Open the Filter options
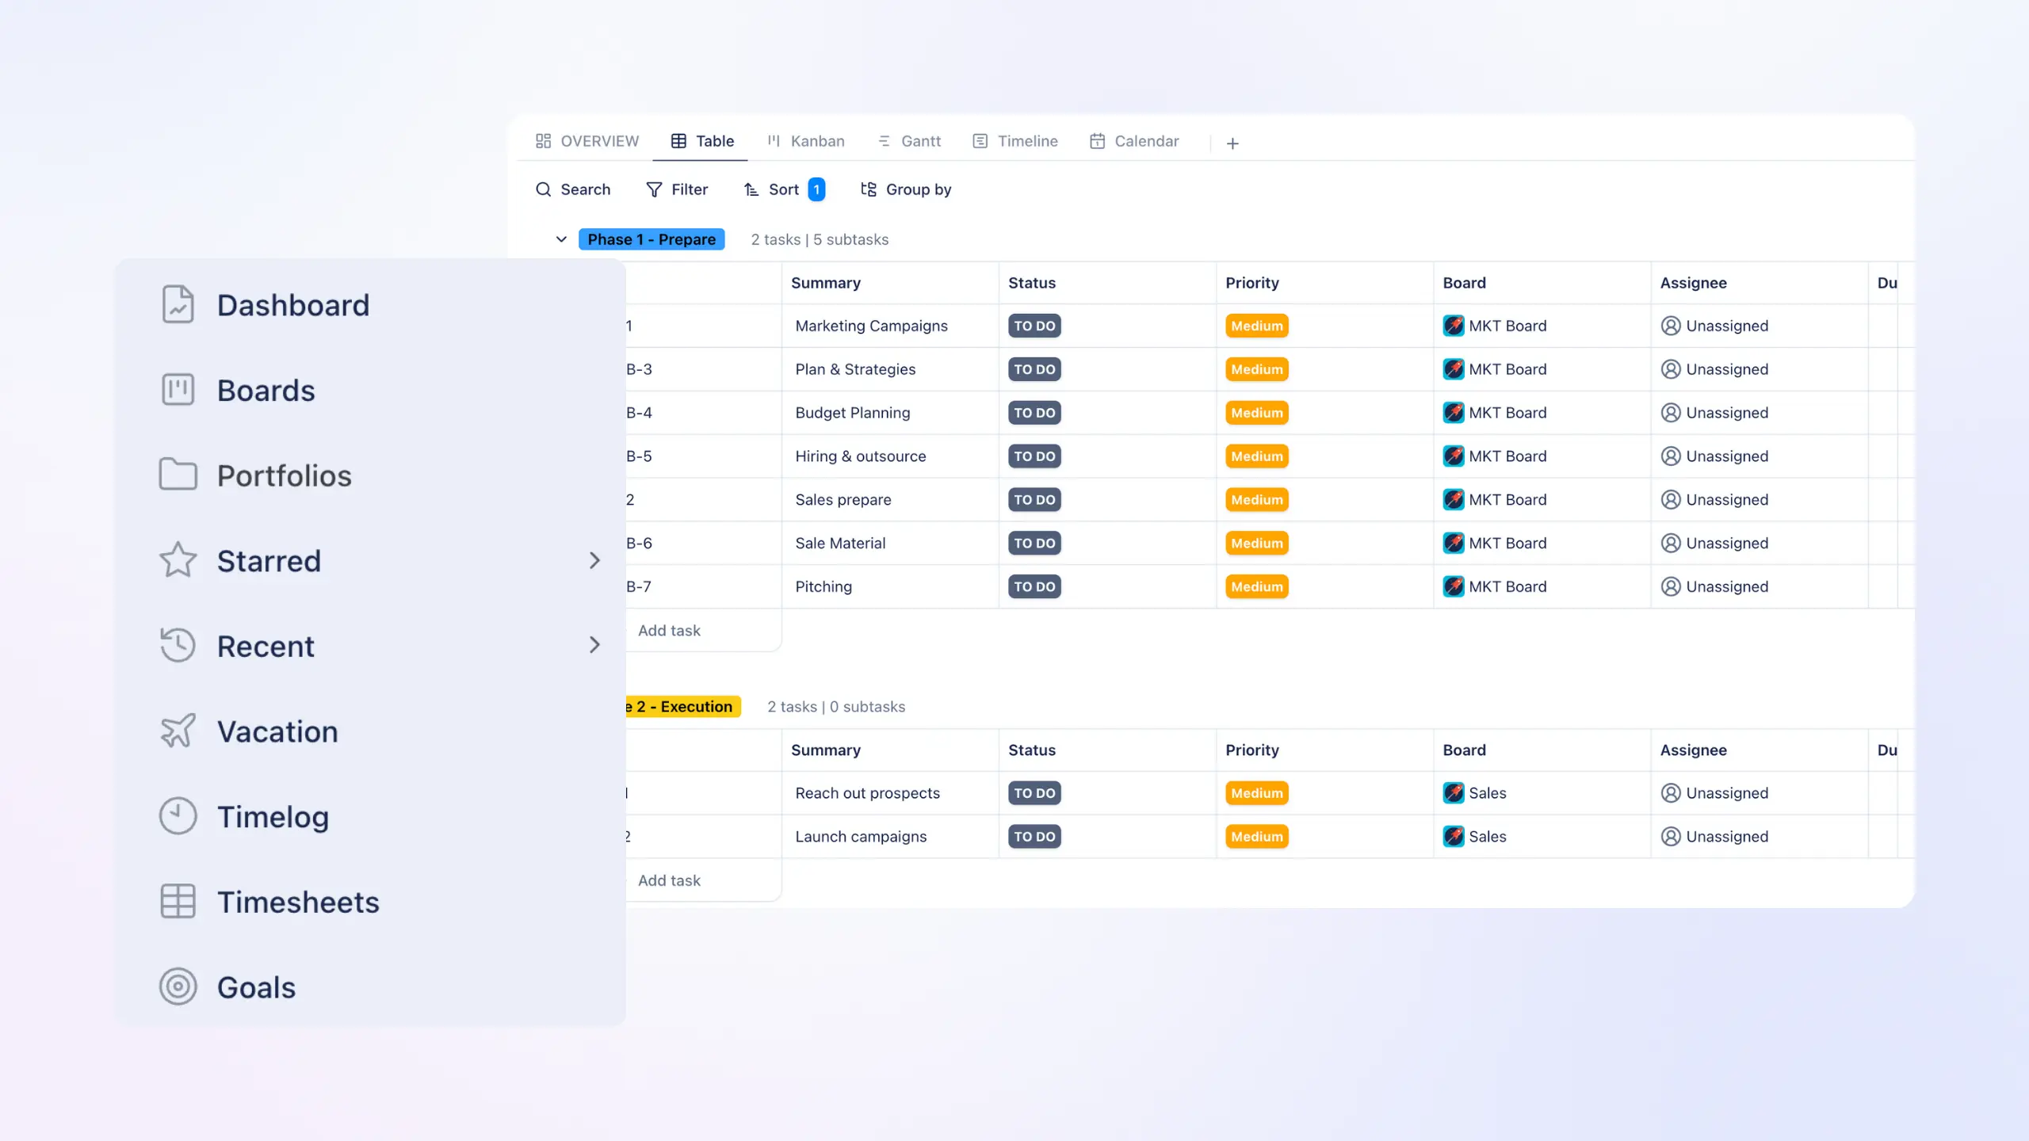Image resolution: width=2029 pixels, height=1141 pixels. (x=678, y=189)
